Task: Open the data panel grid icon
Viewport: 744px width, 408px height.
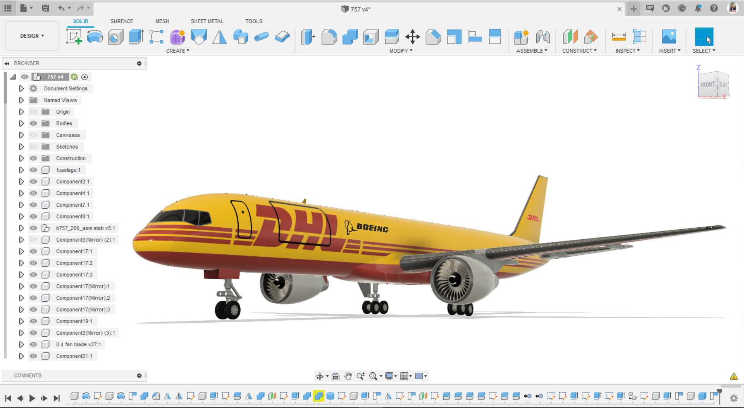Action: coord(8,8)
